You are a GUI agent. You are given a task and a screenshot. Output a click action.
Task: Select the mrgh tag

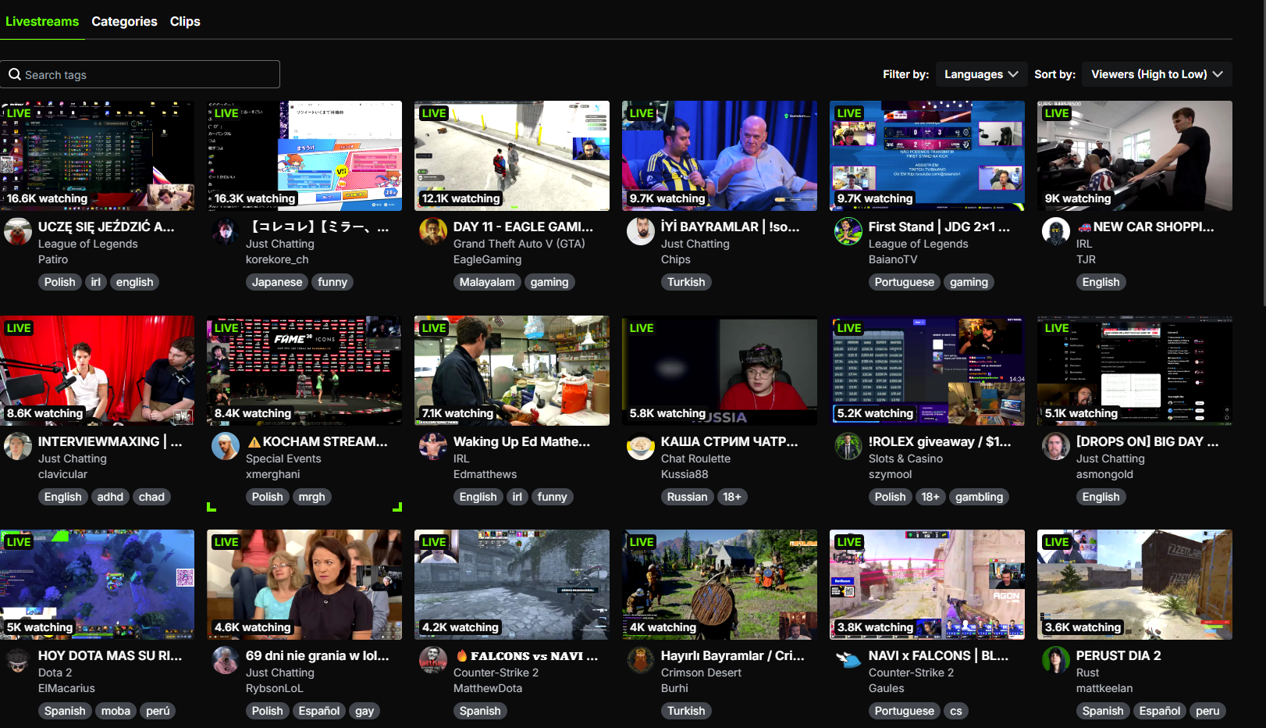tap(311, 497)
